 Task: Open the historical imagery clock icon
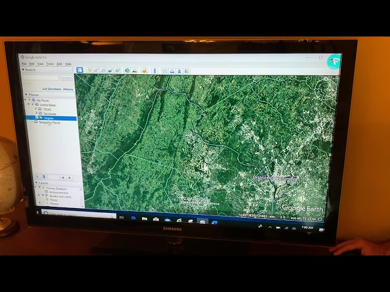pos(127,71)
